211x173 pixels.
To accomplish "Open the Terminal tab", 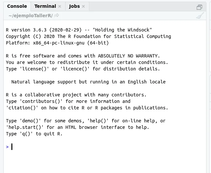I will point(45,6).
